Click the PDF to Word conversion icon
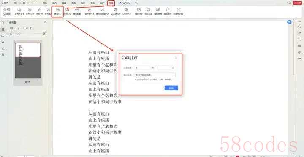Image resolution: width=304 pixels, height=157 pixels. [x=19, y=12]
